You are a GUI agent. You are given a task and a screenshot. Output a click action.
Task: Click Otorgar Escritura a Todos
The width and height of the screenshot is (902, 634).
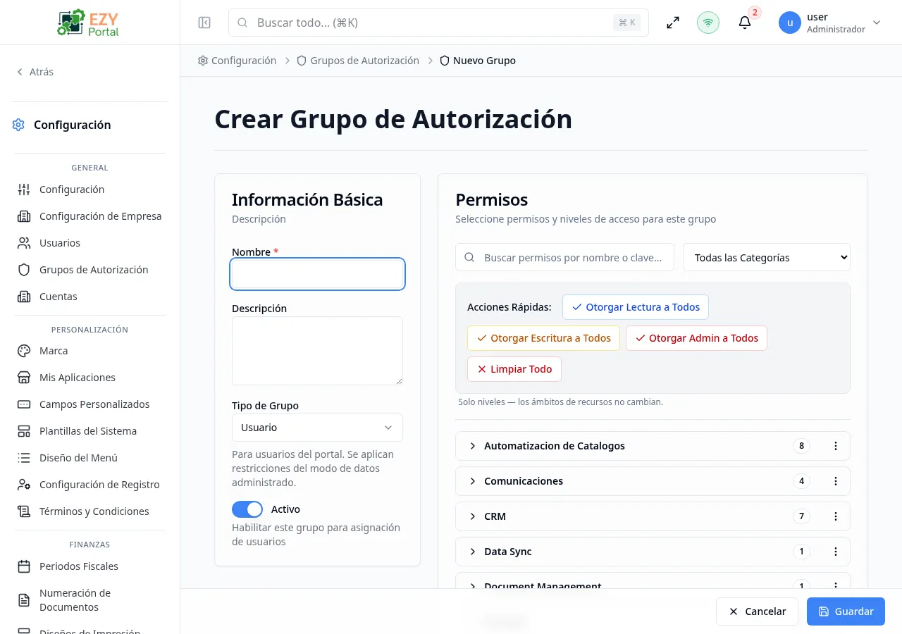tap(543, 338)
